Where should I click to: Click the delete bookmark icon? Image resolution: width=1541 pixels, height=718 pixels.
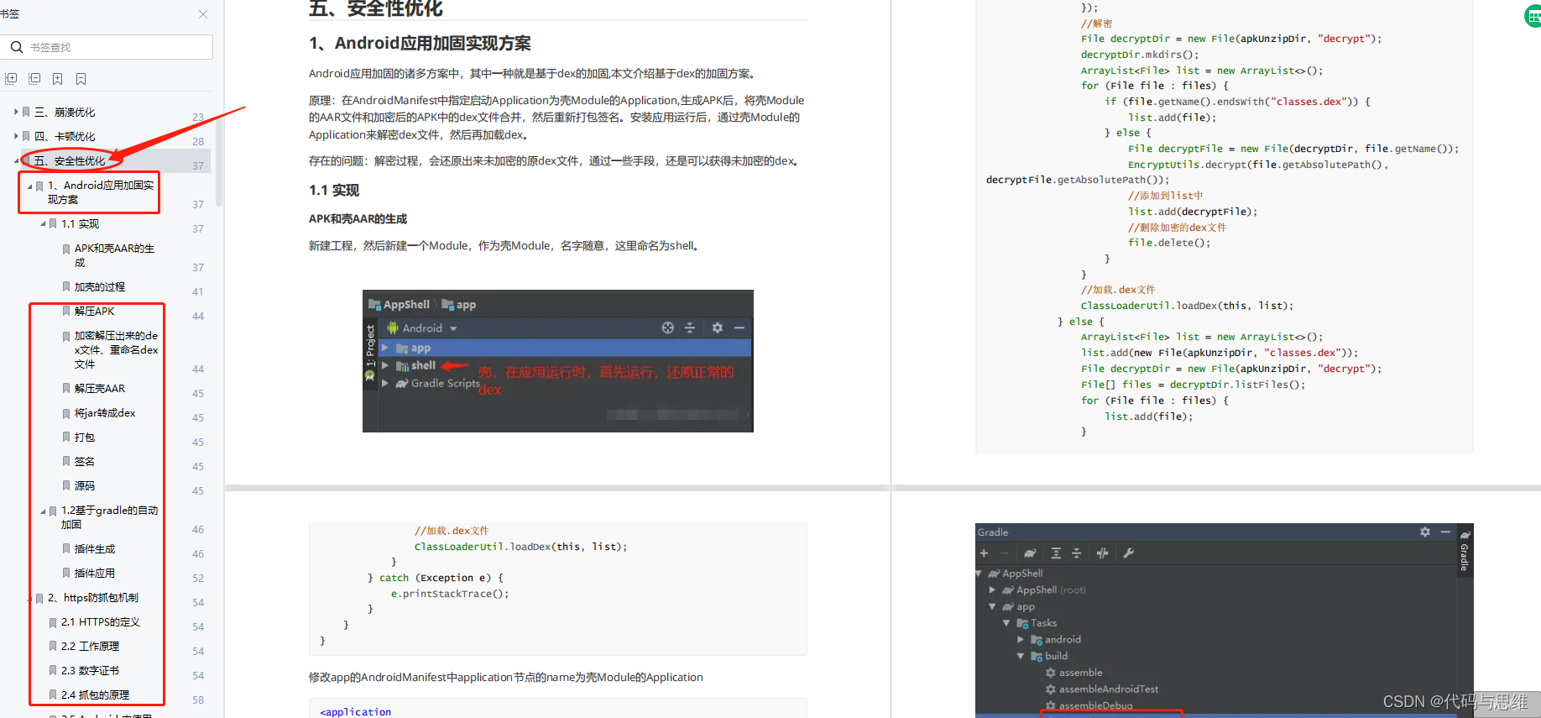[x=81, y=79]
